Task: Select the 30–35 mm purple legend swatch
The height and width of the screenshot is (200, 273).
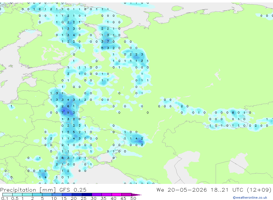Action: (97, 195)
